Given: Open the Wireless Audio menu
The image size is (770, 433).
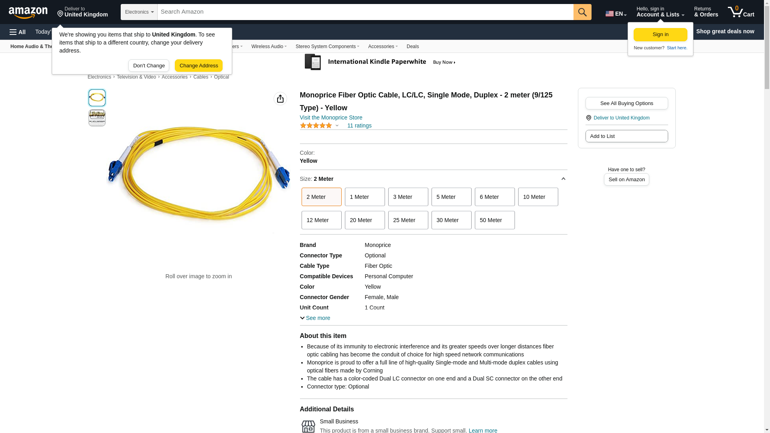Looking at the screenshot, I should (x=269, y=47).
